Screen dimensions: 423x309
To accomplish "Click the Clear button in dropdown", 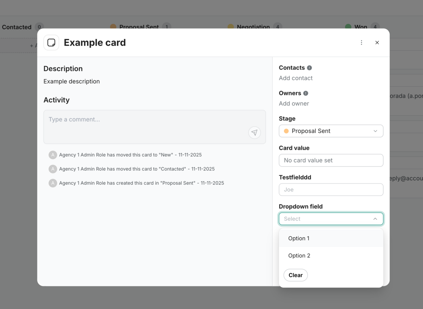I will (x=296, y=275).
